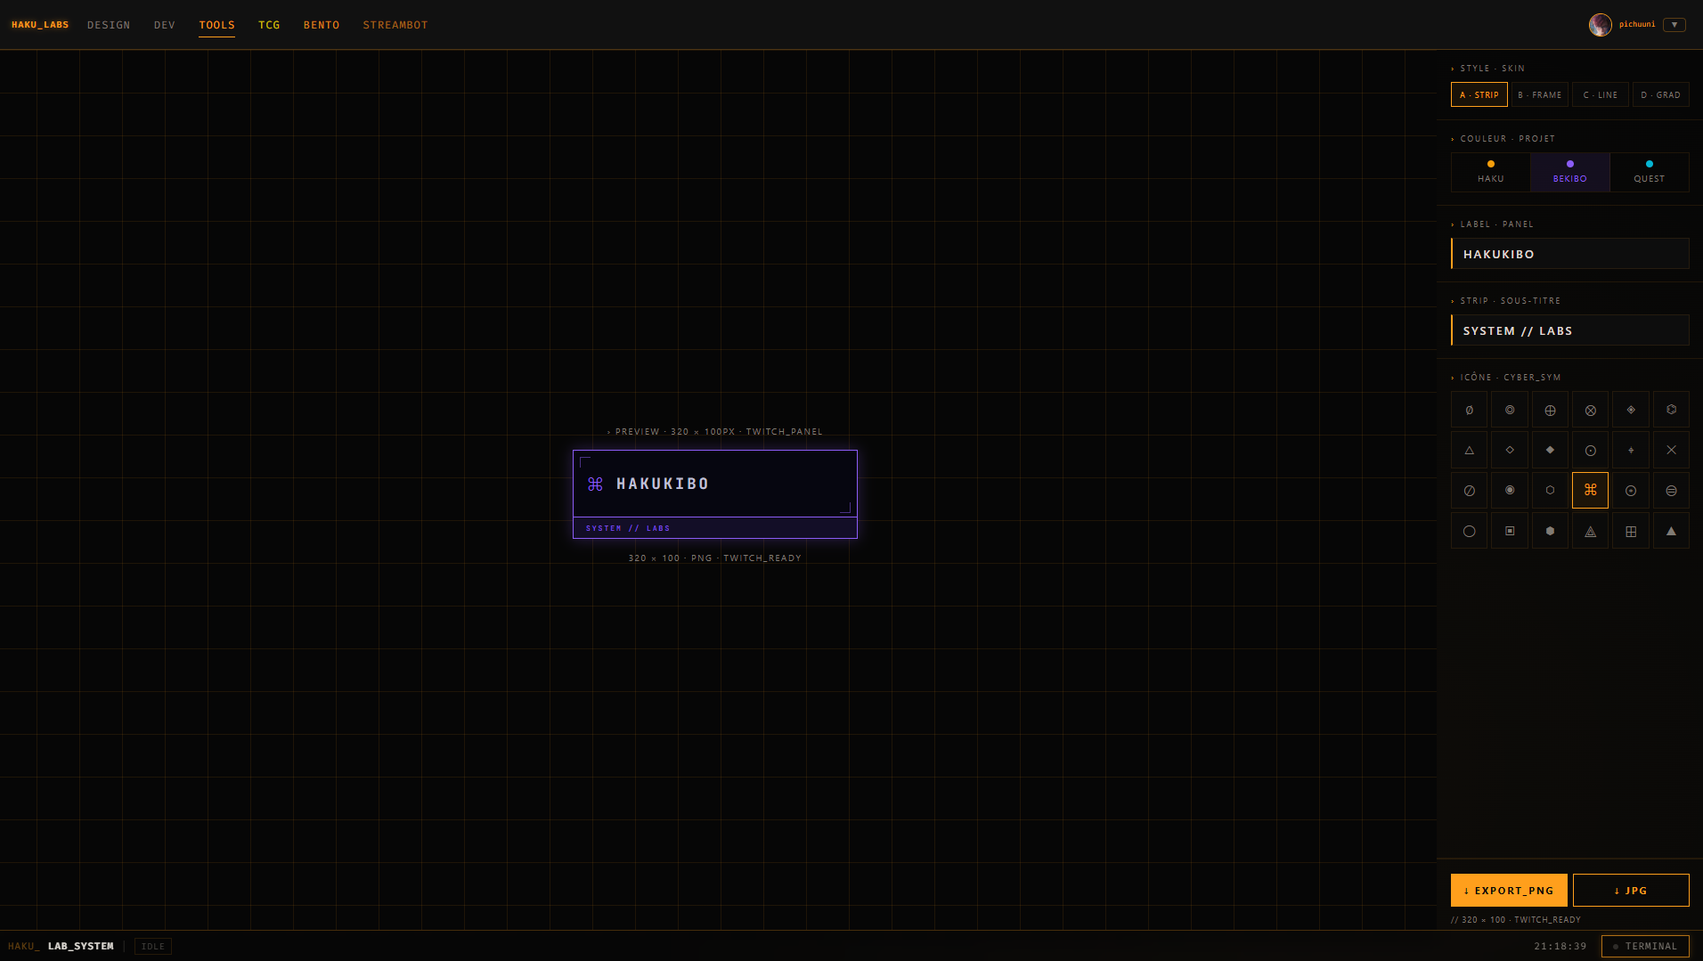
Task: Enable the B · FRAME skin style
Action: [x=1540, y=94]
